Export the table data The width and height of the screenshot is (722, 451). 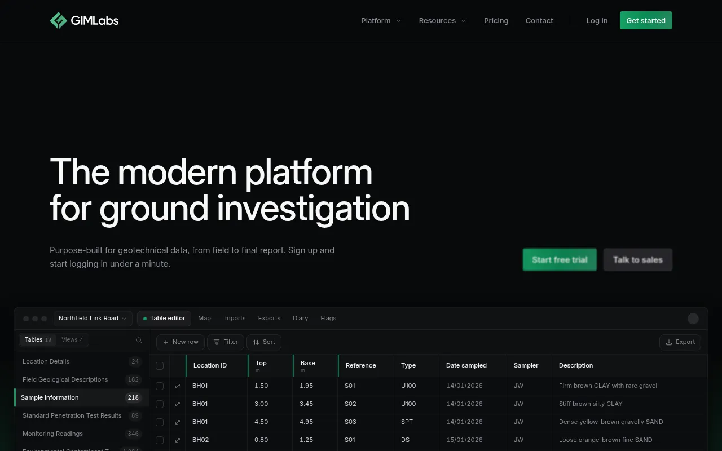(x=680, y=342)
